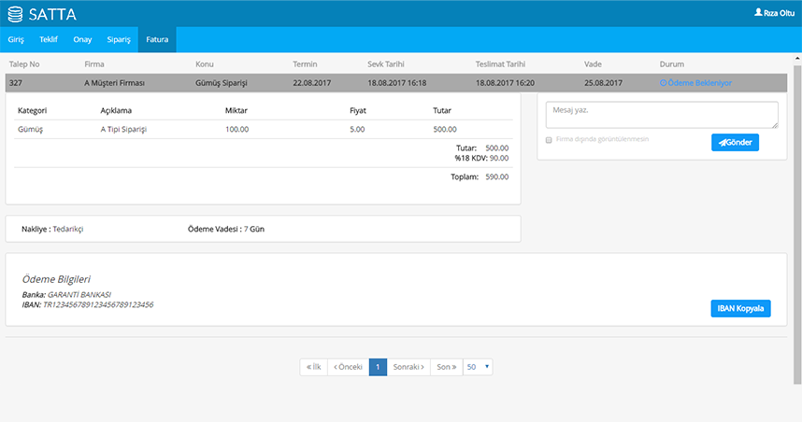Jump to last page with Son
The image size is (802, 422).
tap(447, 367)
